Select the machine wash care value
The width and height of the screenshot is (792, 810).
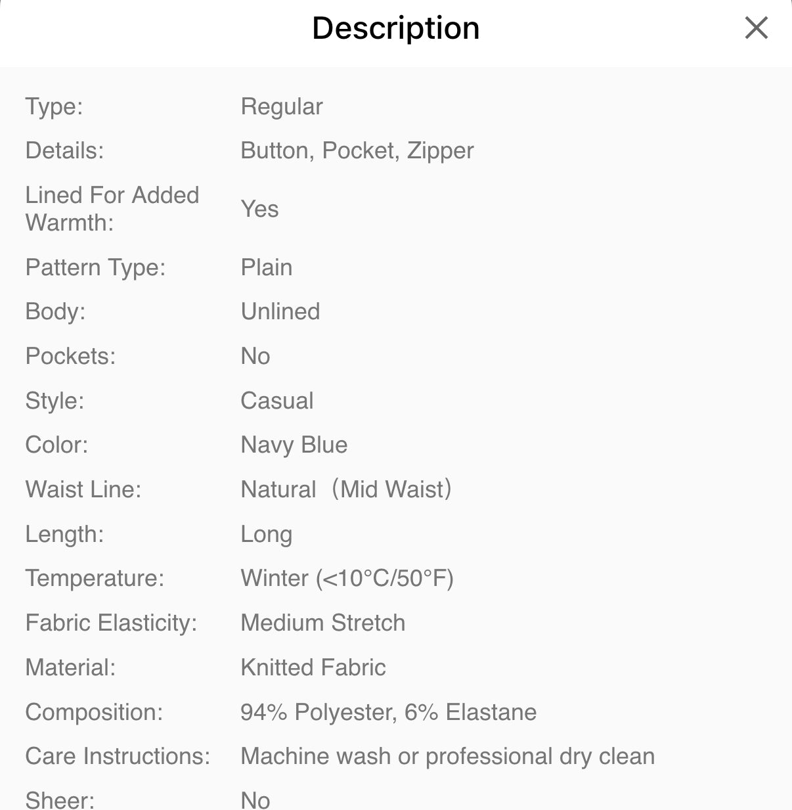447,756
